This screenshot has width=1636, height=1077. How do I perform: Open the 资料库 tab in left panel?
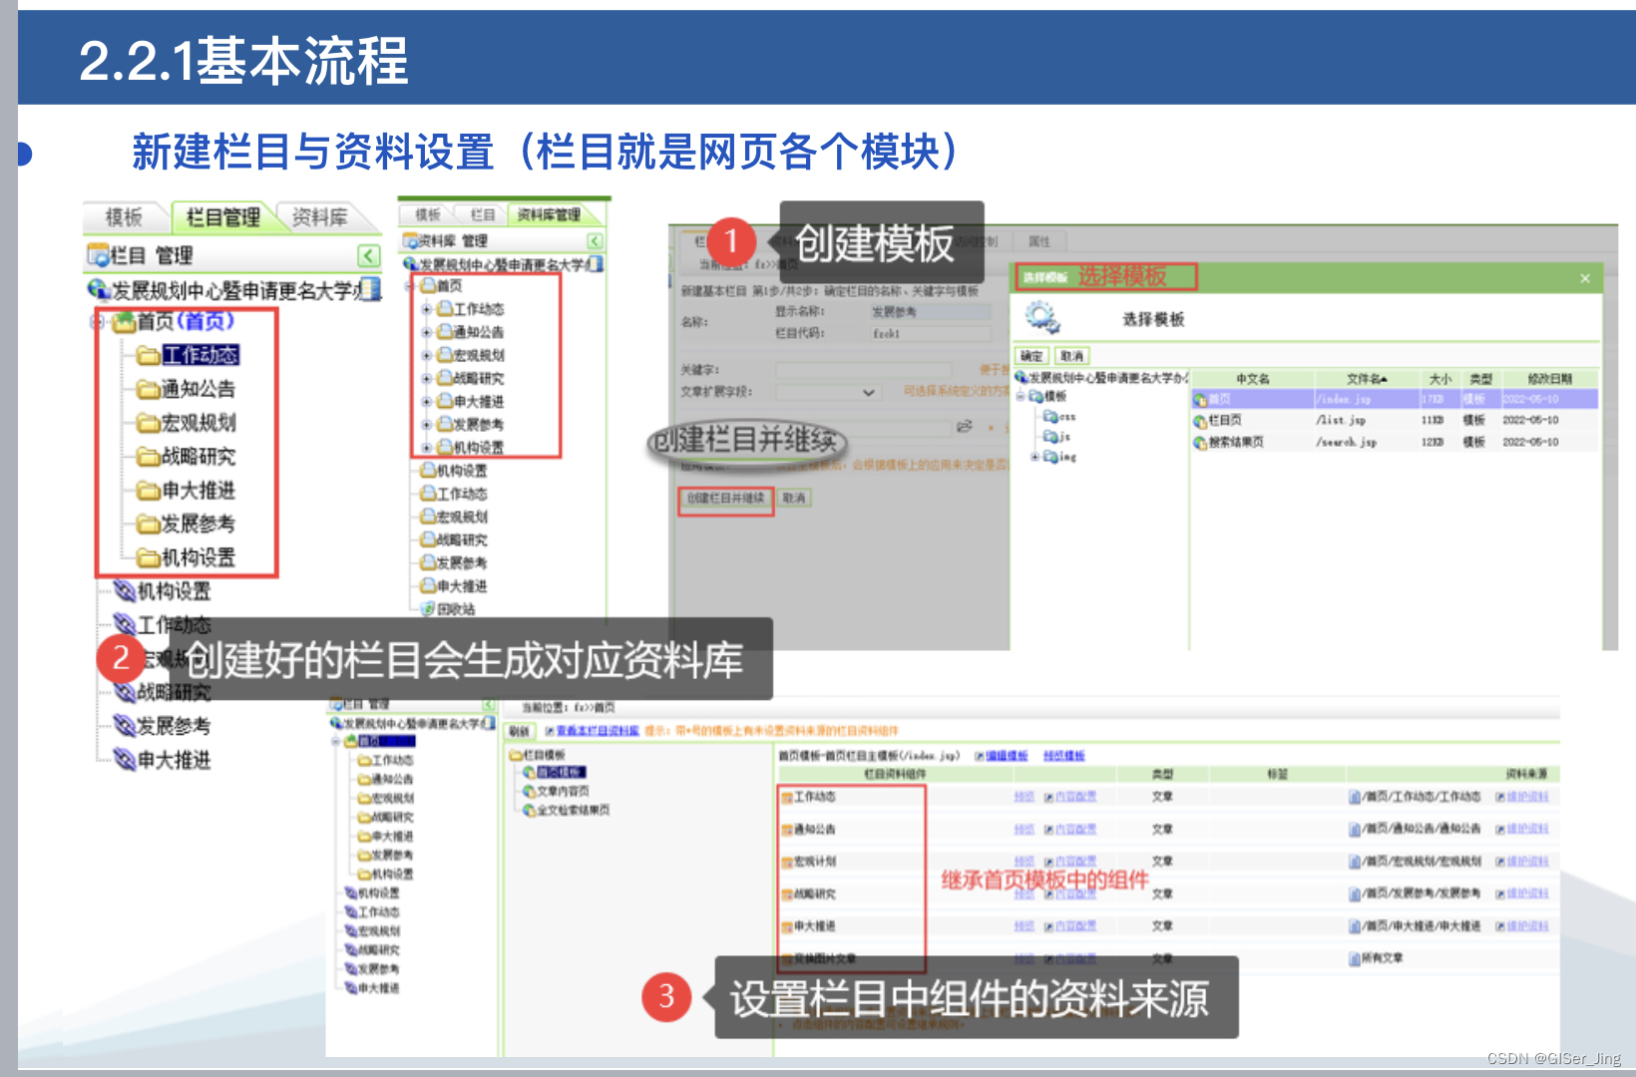(x=319, y=216)
